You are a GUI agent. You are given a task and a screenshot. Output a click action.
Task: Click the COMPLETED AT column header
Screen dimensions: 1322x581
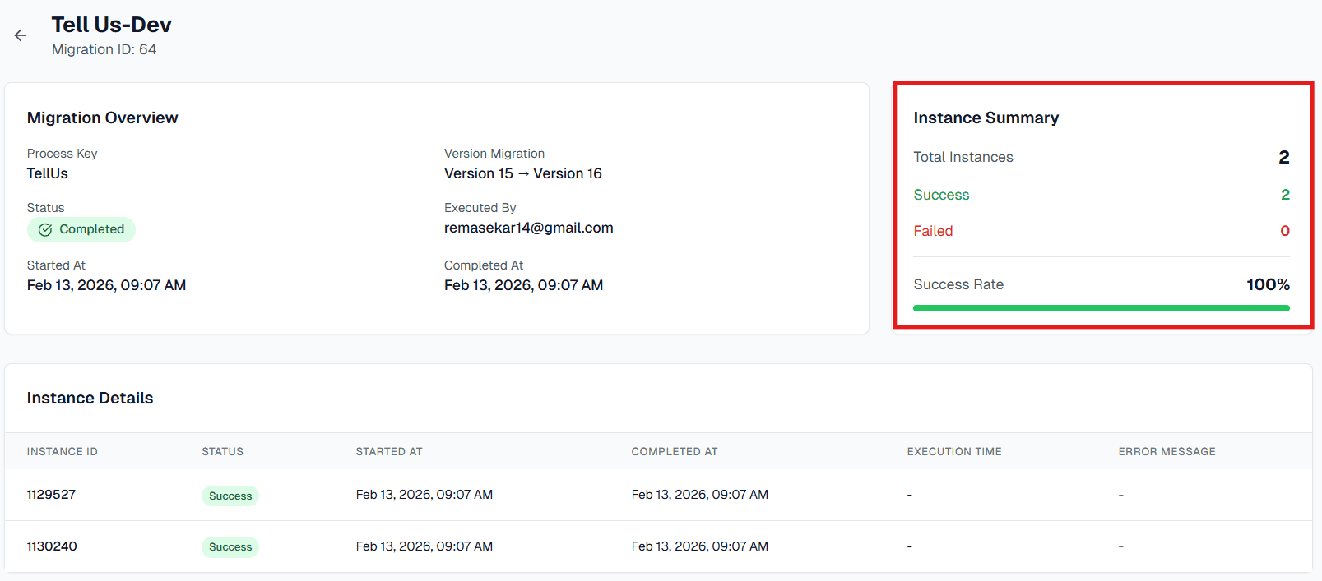(675, 452)
